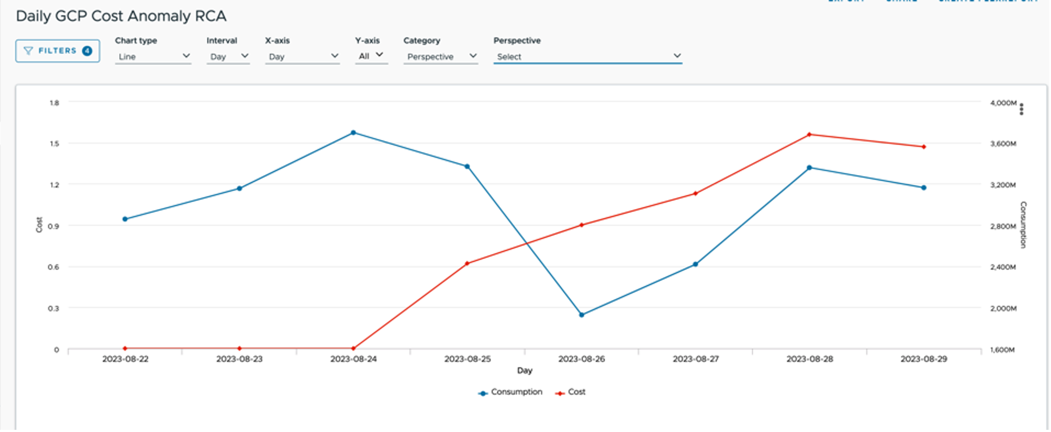Toggle the Cost series in the legend
The image size is (1051, 432).
[x=570, y=392]
